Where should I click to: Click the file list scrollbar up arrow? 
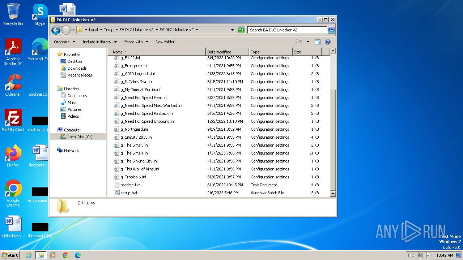tap(333, 51)
